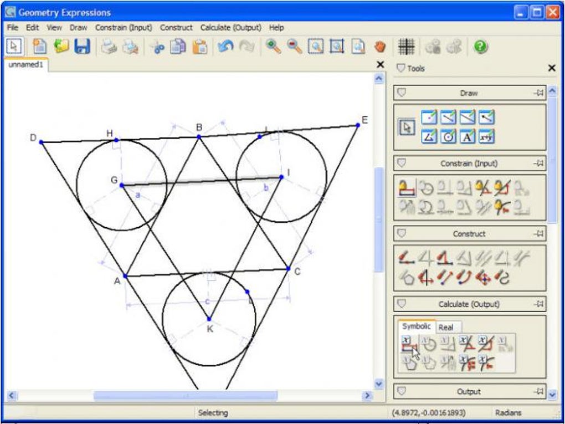Apply the Direction constraint with lock
Viewport: 565px width, 424px height.
(502, 188)
